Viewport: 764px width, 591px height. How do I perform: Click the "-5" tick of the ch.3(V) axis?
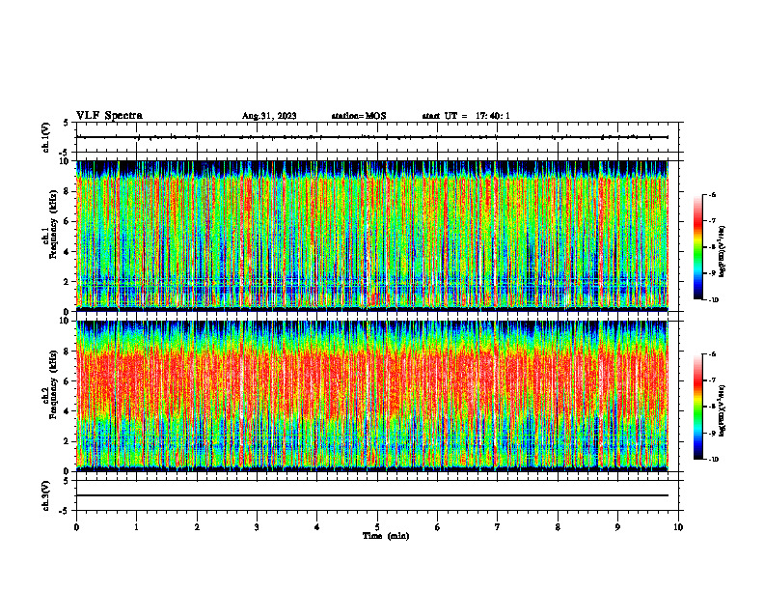66,511
